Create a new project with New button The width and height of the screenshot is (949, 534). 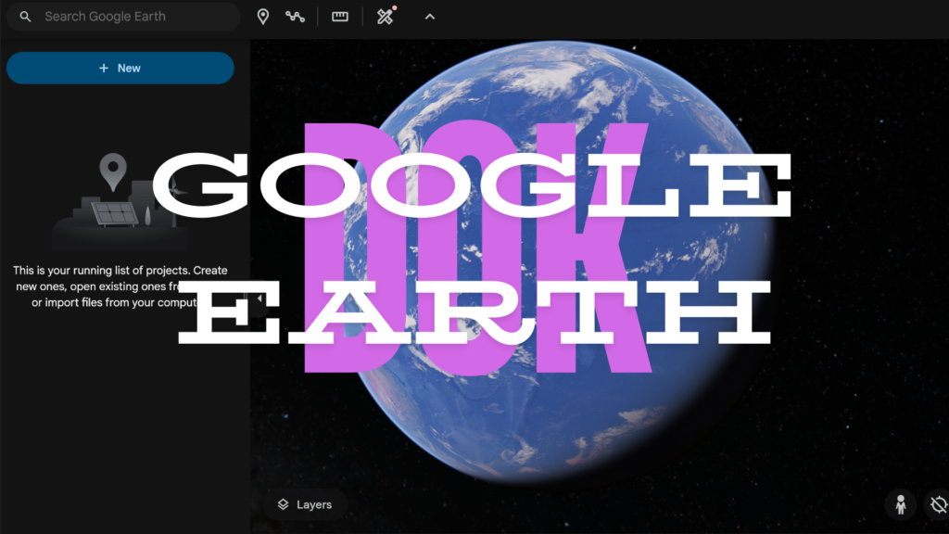(x=120, y=68)
